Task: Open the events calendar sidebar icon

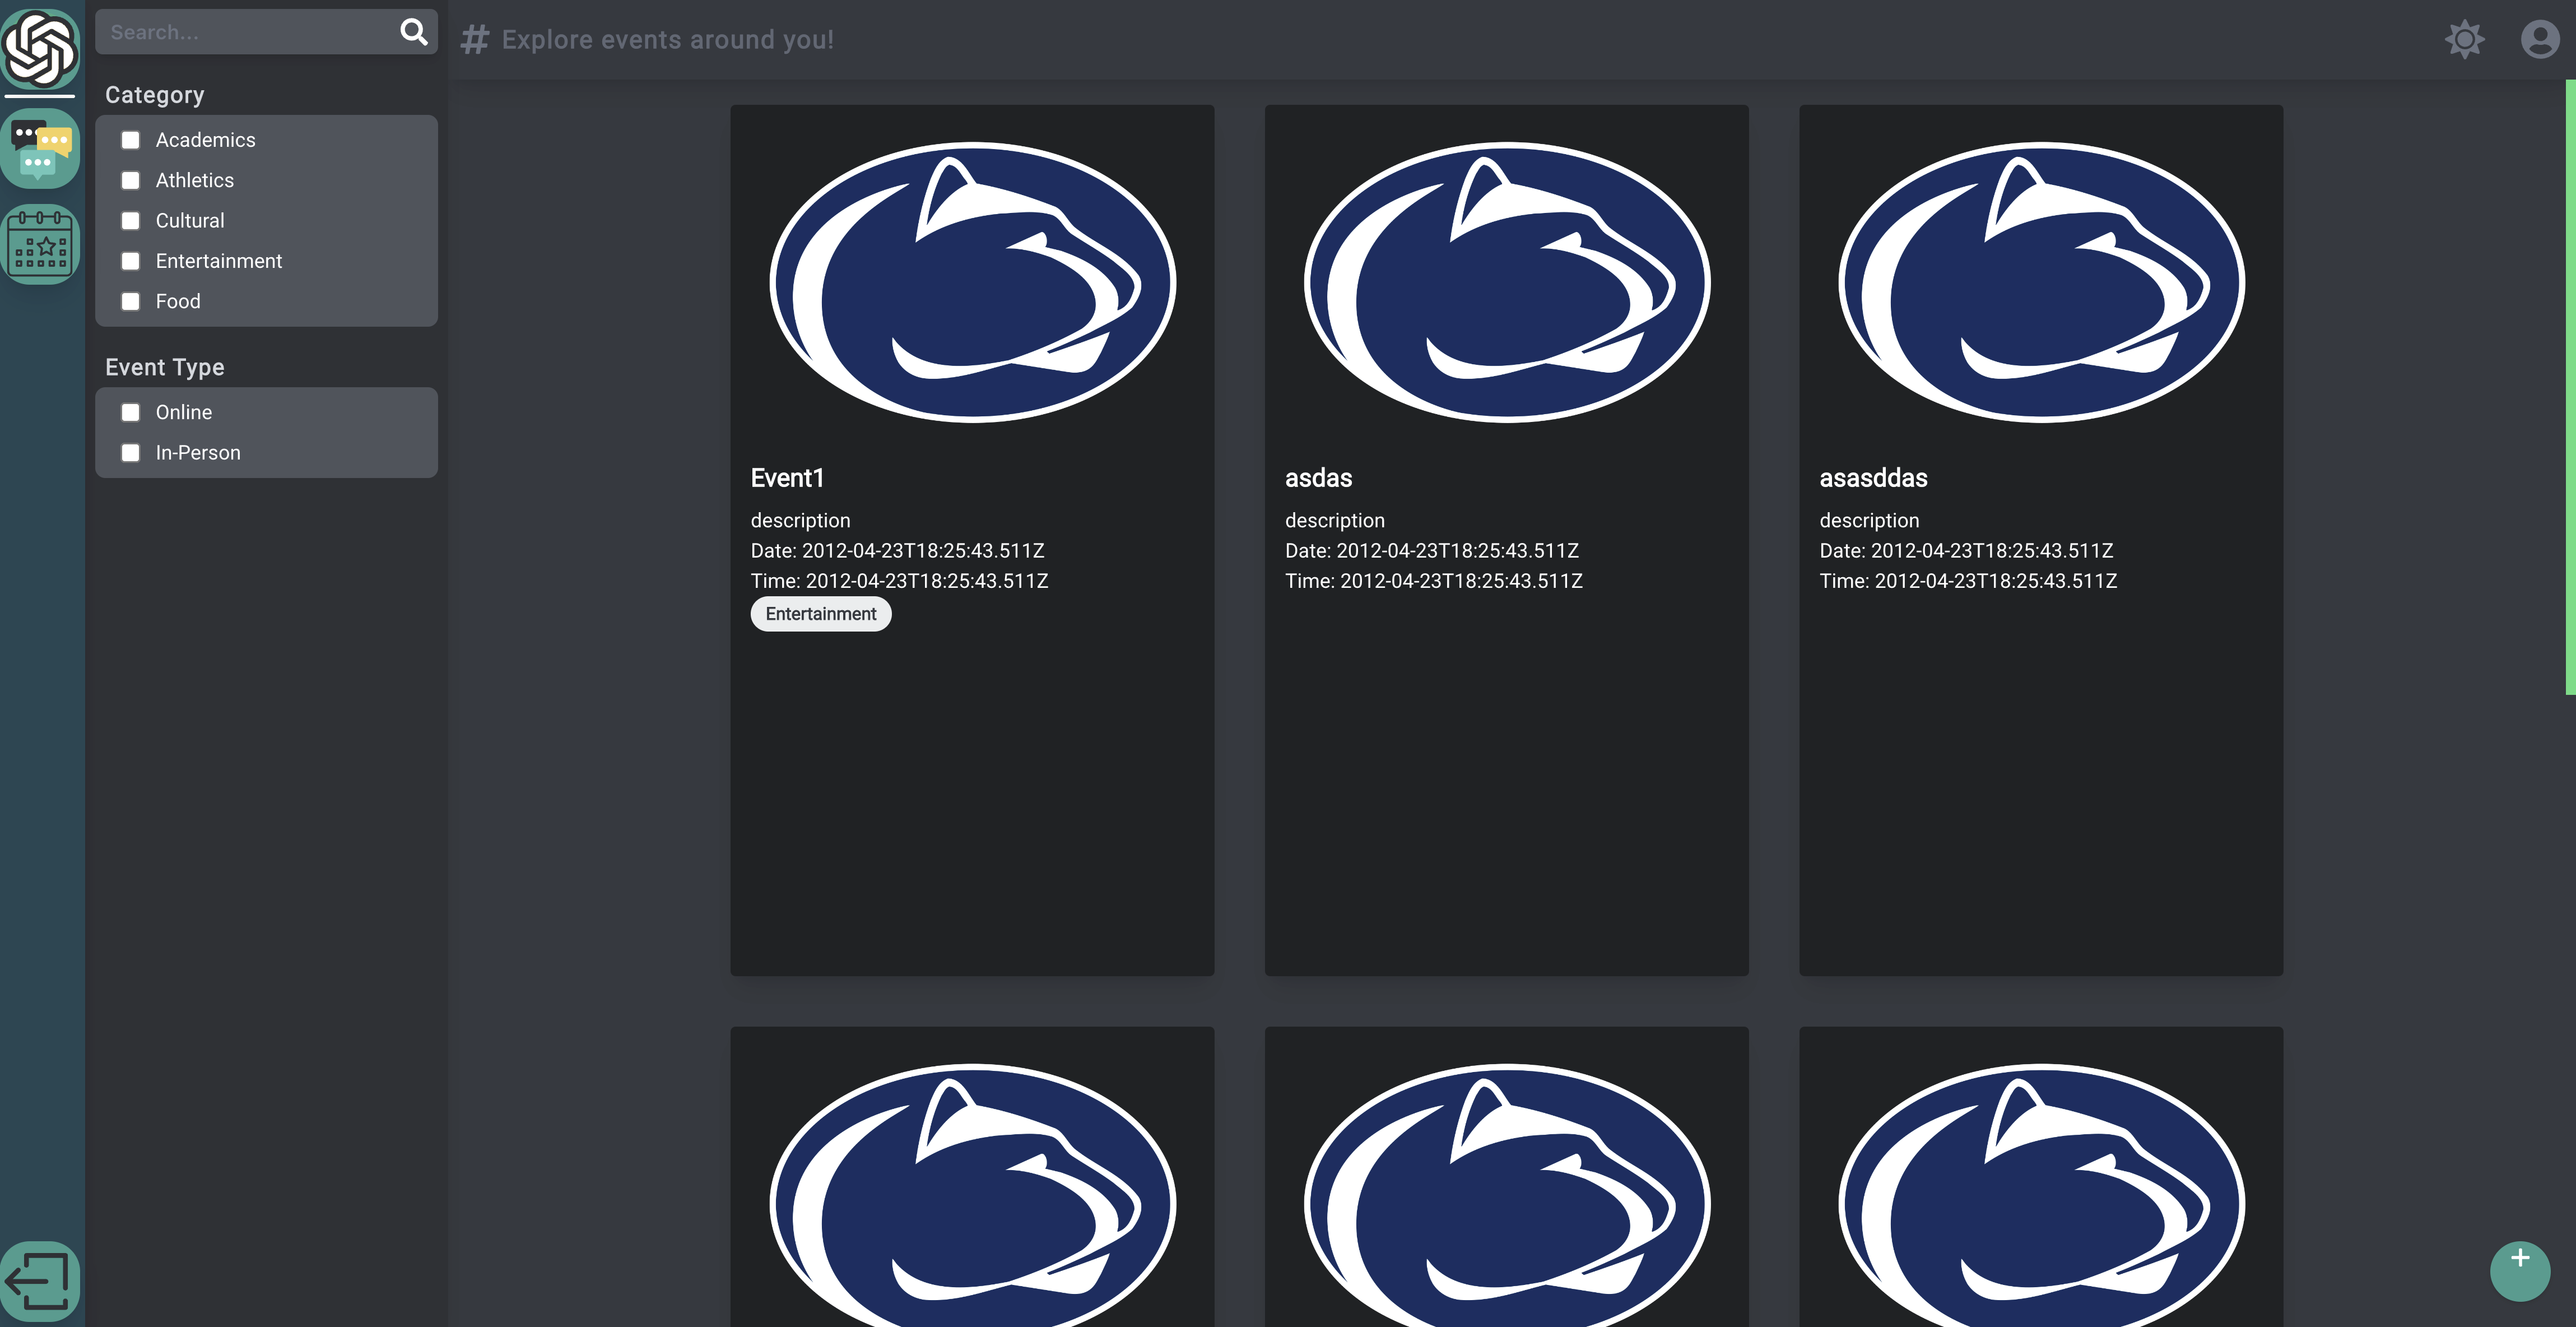Action: pyautogui.click(x=40, y=244)
